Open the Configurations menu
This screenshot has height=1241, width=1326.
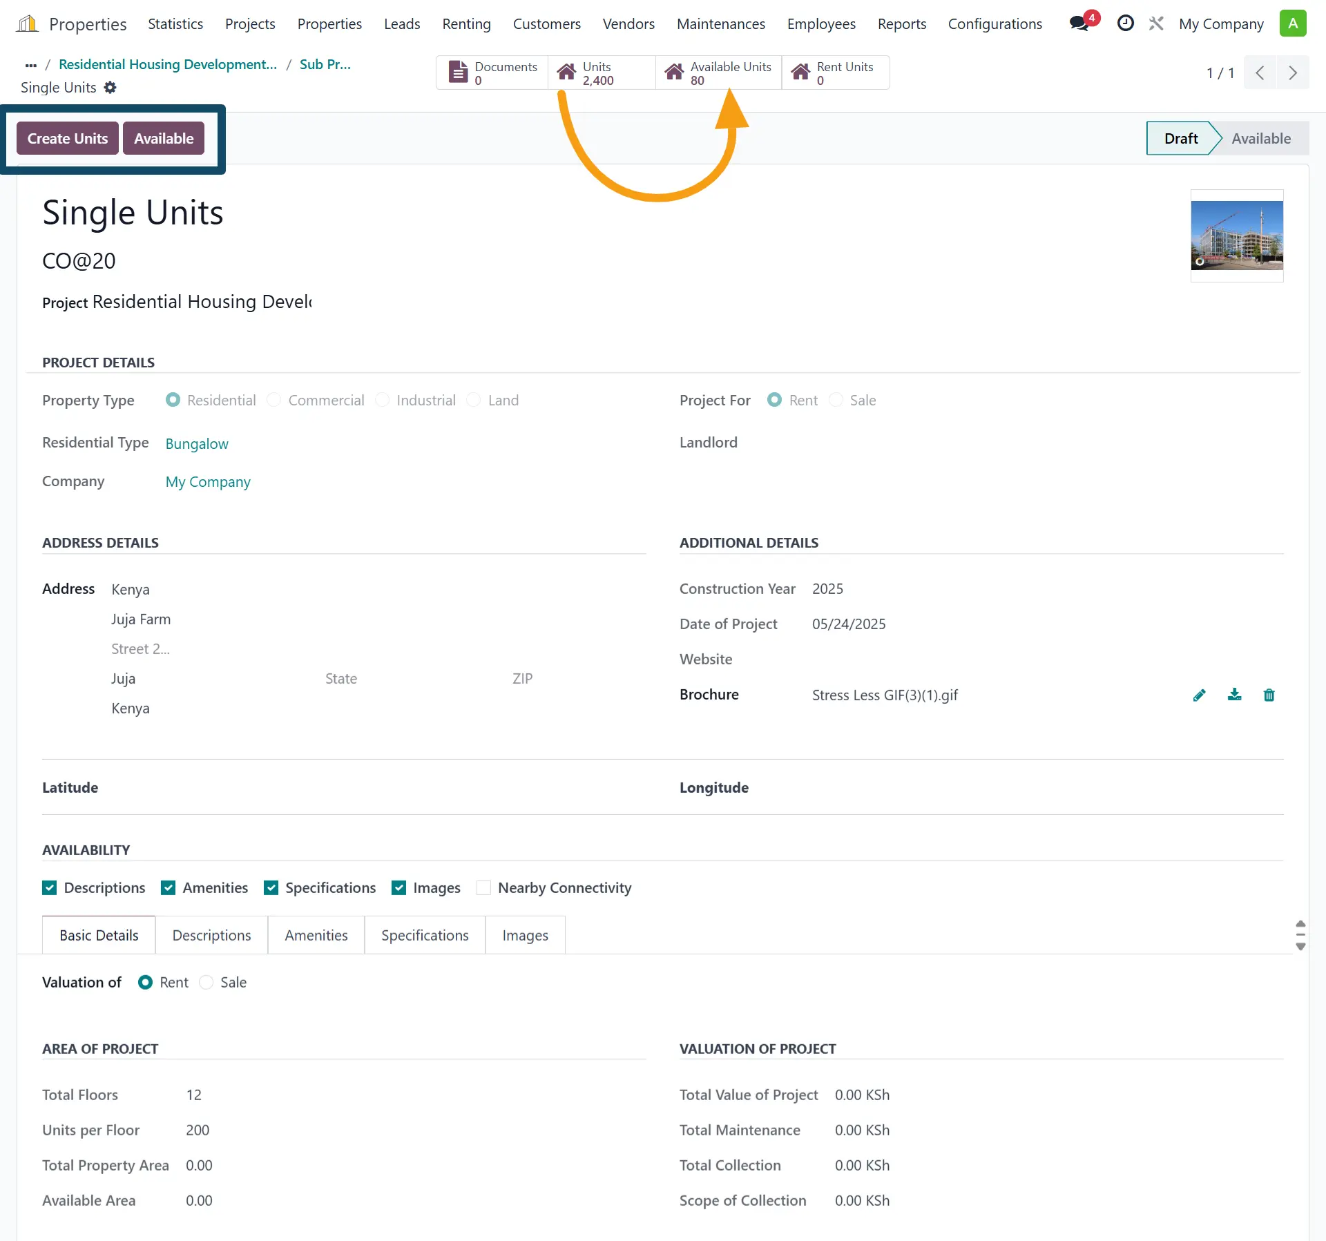click(x=995, y=23)
